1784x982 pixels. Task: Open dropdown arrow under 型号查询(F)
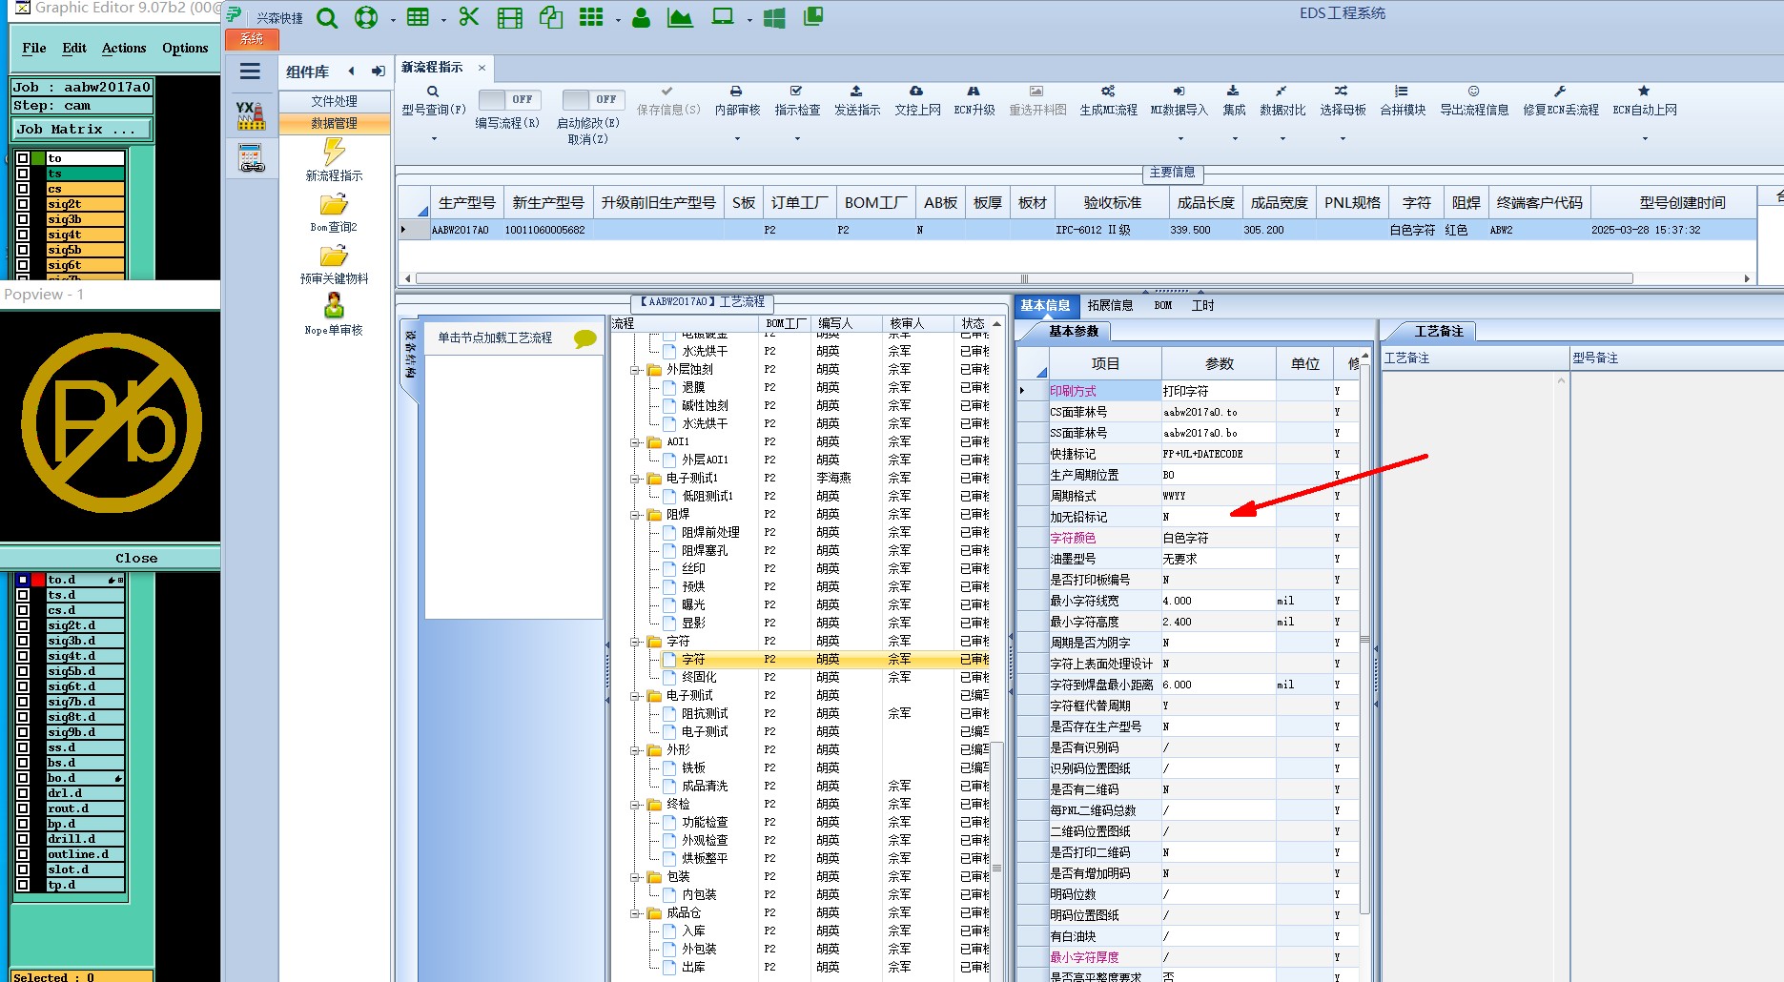434,139
